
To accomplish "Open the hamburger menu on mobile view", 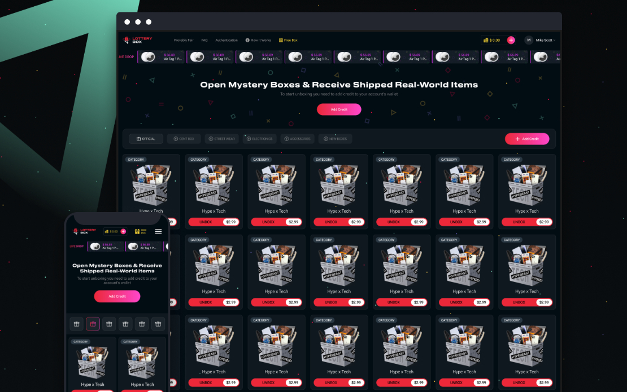I will tap(158, 231).
